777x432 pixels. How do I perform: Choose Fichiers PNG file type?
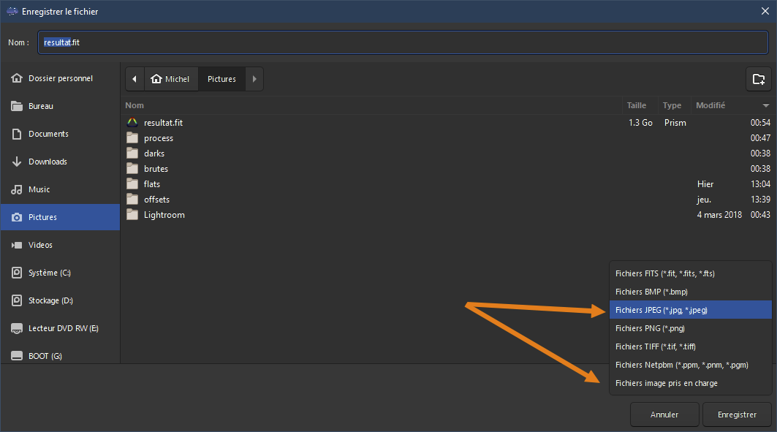(690, 328)
